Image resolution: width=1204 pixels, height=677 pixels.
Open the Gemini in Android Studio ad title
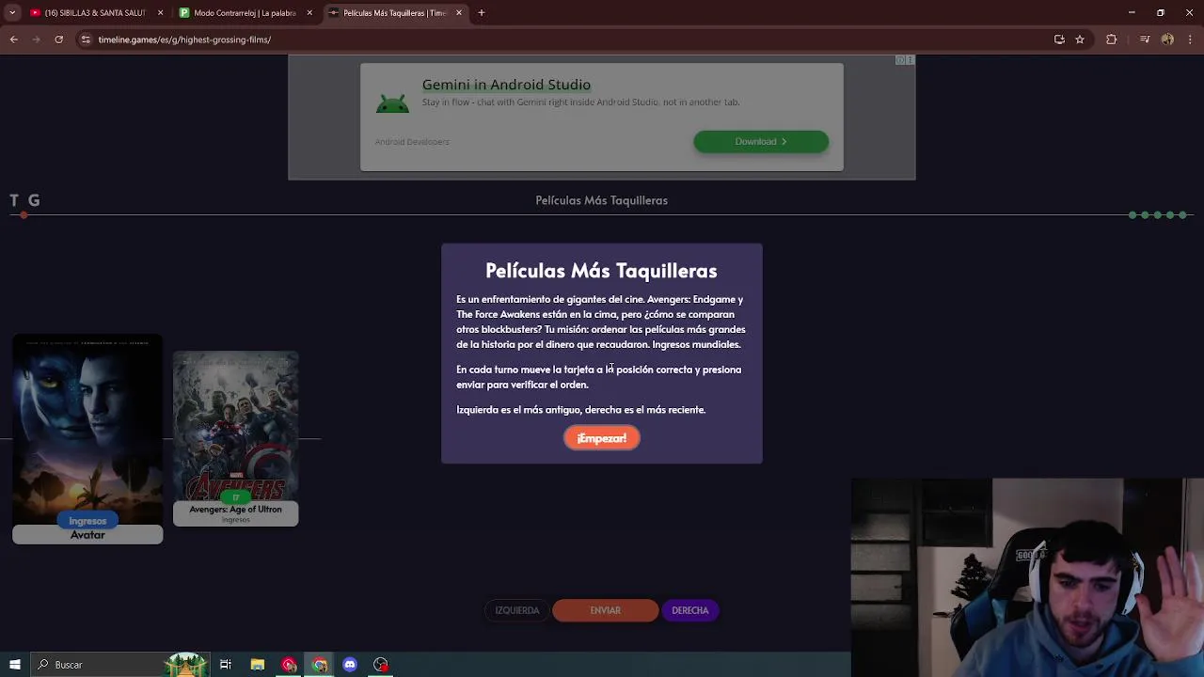click(x=506, y=85)
